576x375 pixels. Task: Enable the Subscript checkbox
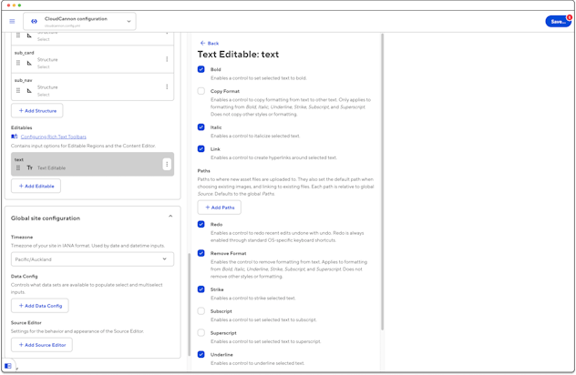[x=201, y=311]
